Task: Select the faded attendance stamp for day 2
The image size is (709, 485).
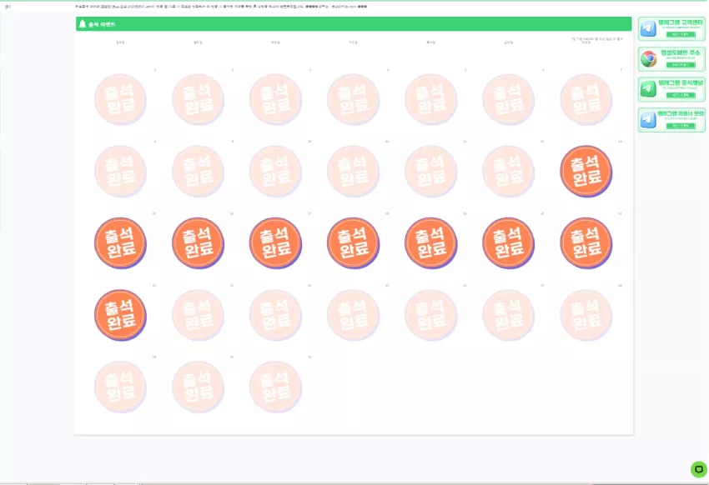Action: 198,99
